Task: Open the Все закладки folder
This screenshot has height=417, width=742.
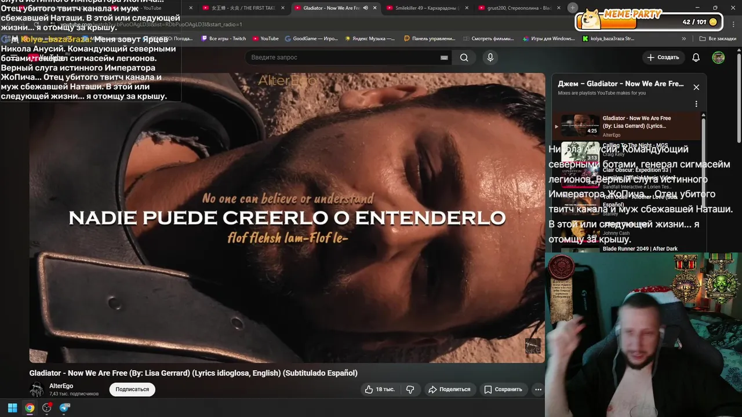Action: pos(718,39)
